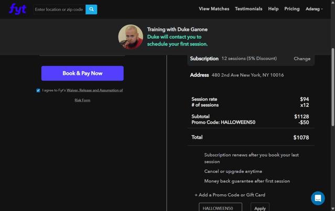Click the Book & Pay Now button
Image resolution: width=335 pixels, height=211 pixels.
(x=82, y=73)
